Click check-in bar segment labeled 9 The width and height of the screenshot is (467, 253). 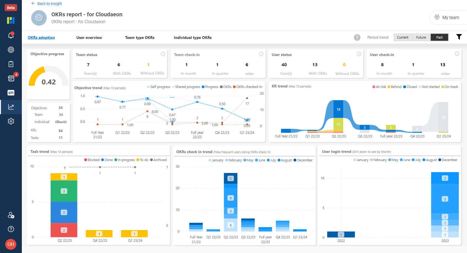(230, 198)
